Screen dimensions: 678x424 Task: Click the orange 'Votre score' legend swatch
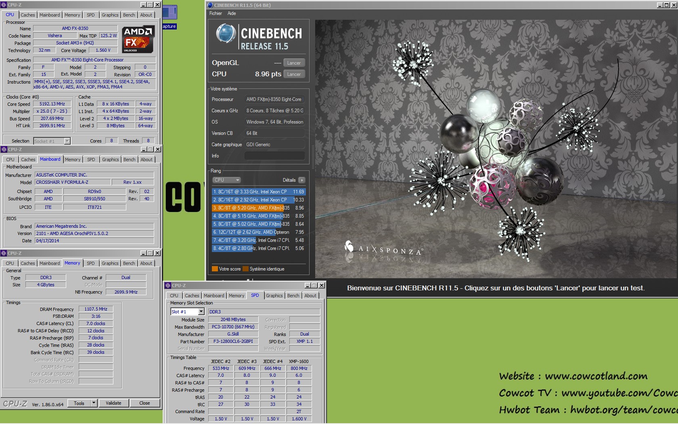click(x=215, y=269)
